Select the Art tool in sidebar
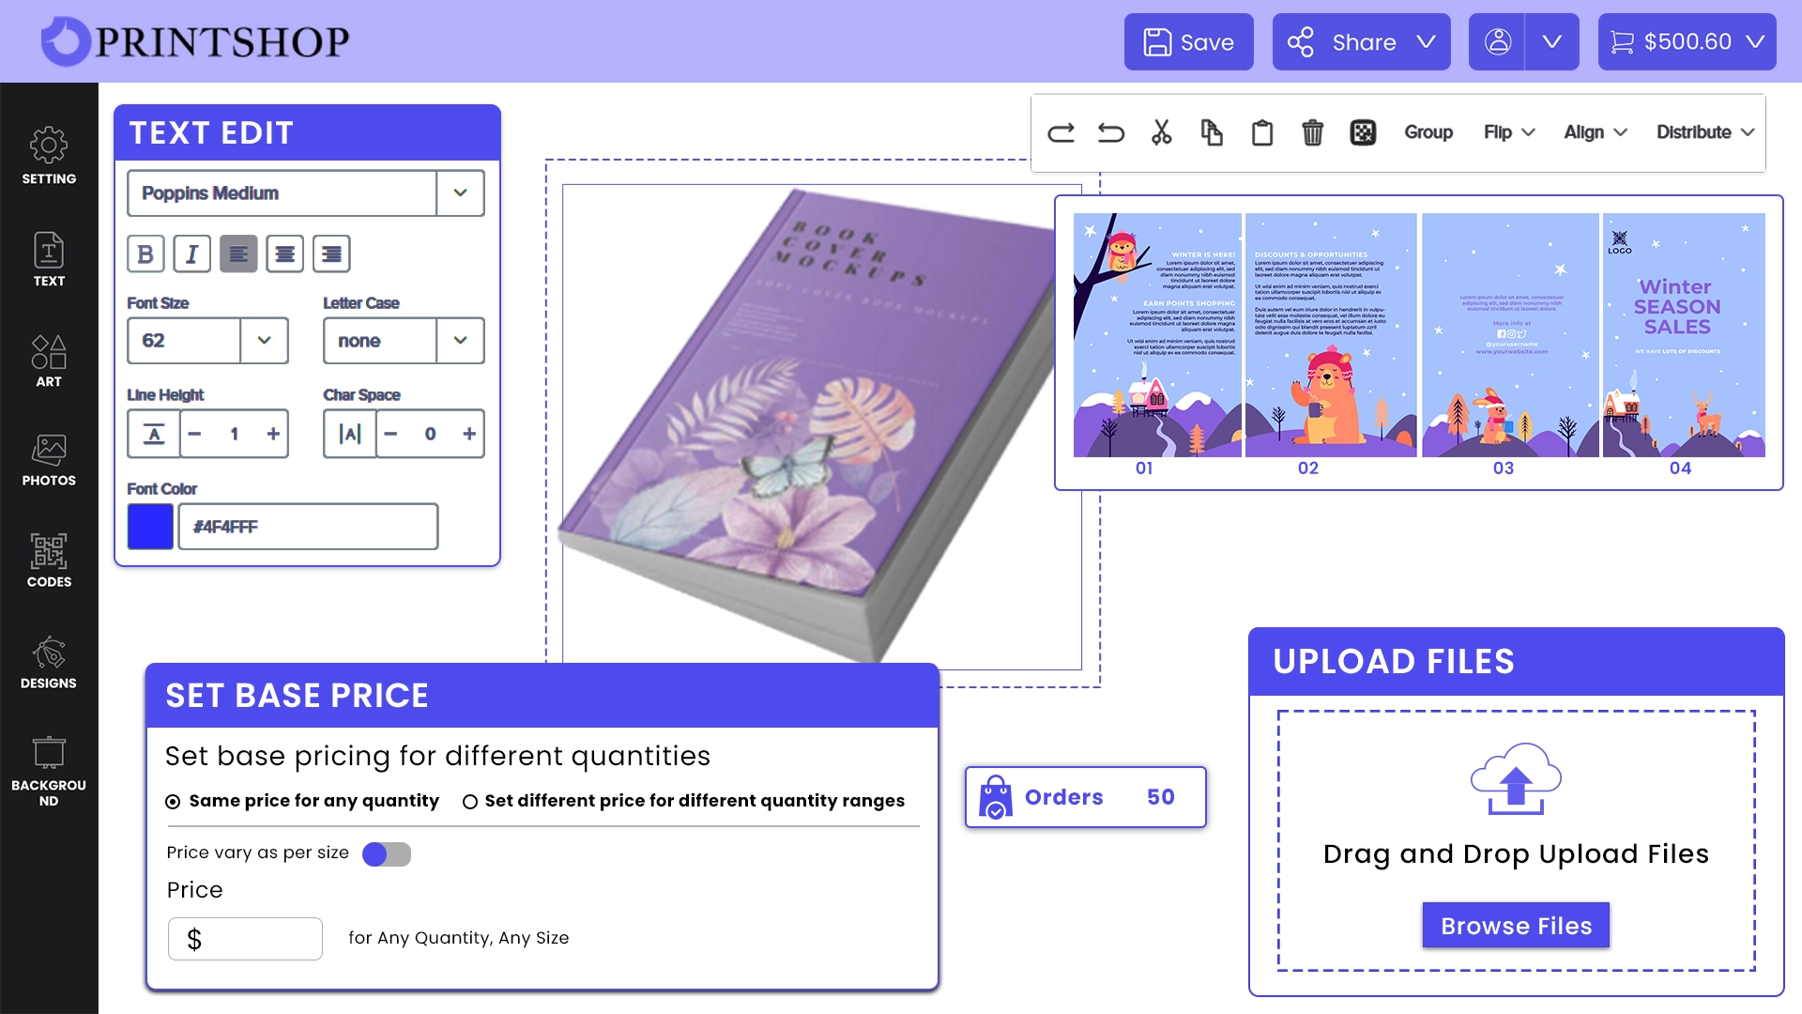This screenshot has width=1802, height=1014. pos(50,359)
